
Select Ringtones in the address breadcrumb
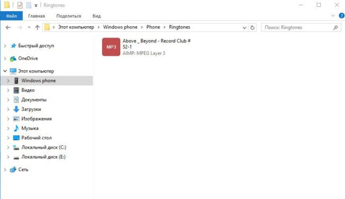click(x=180, y=27)
